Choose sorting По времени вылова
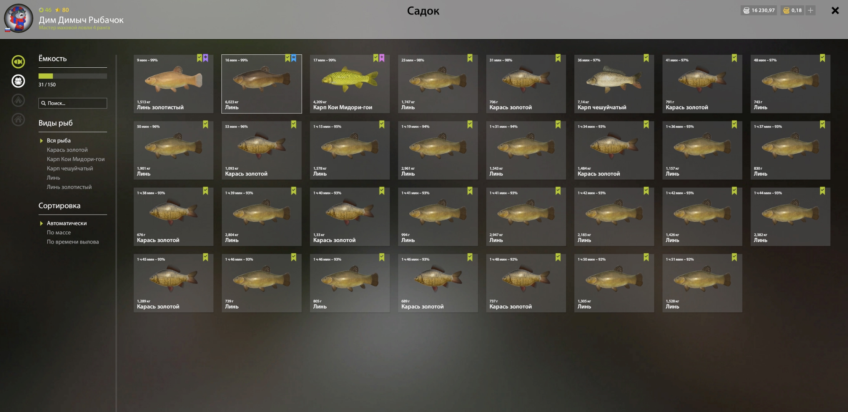The image size is (848, 412). (x=73, y=242)
